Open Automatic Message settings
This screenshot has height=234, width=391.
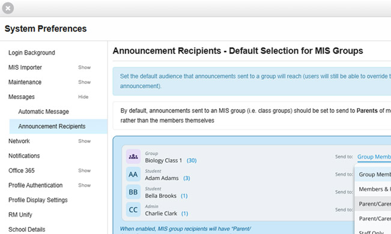coord(43,112)
